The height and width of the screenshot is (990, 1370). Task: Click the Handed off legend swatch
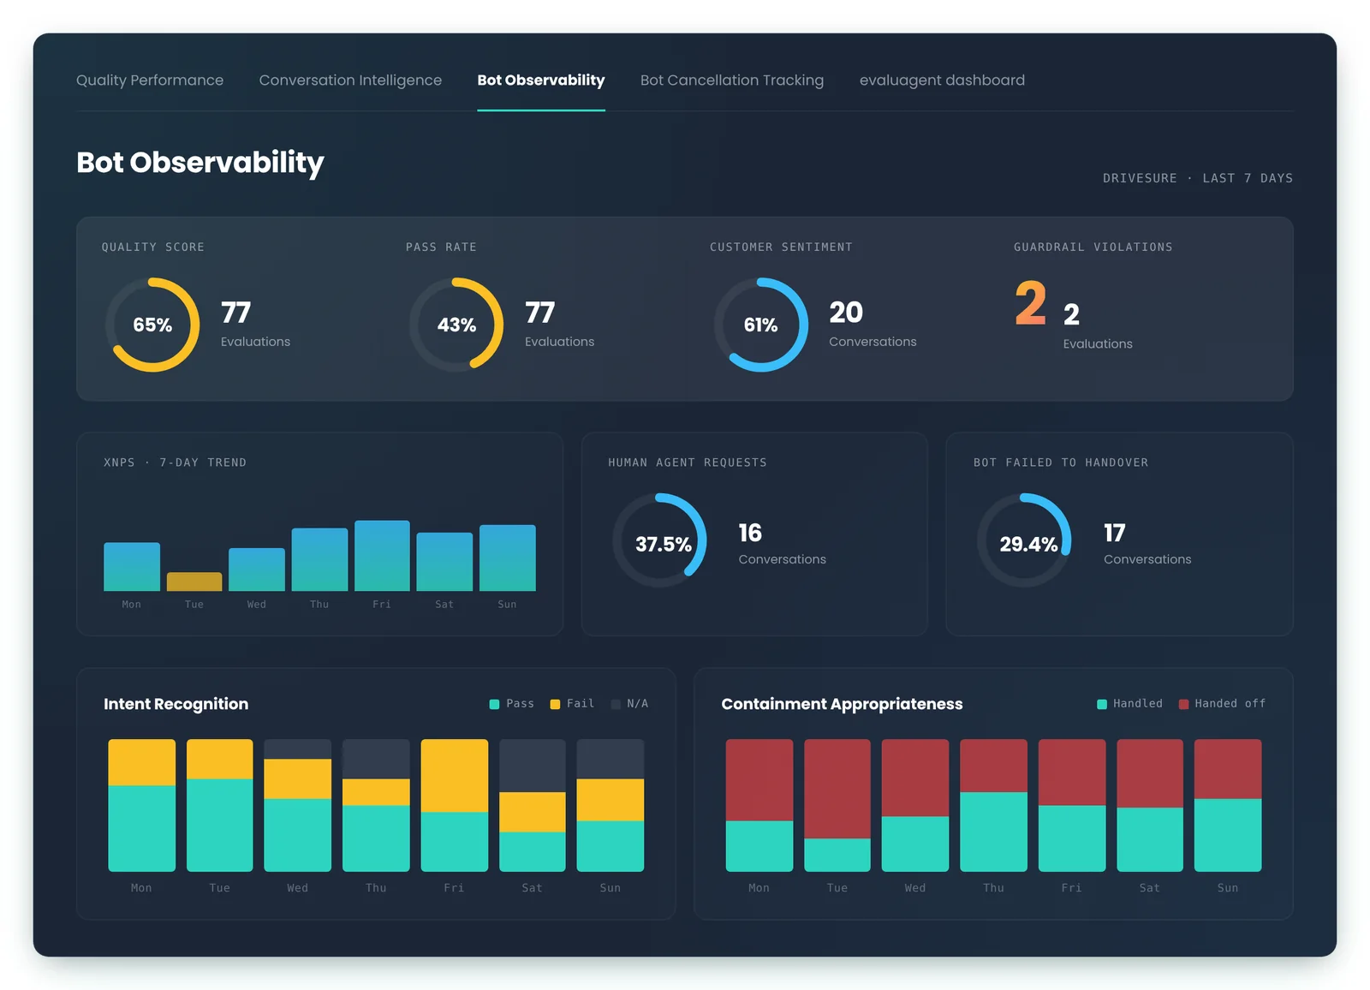[1183, 704]
